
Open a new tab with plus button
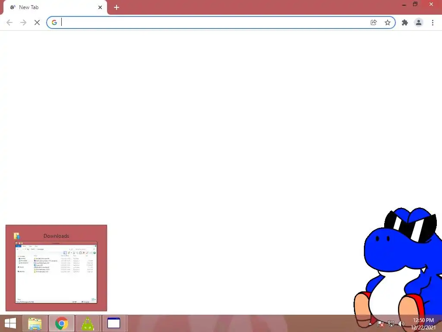point(117,7)
